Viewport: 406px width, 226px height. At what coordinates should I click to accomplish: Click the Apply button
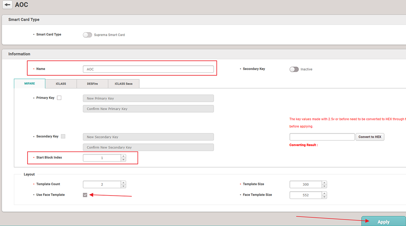(383, 222)
